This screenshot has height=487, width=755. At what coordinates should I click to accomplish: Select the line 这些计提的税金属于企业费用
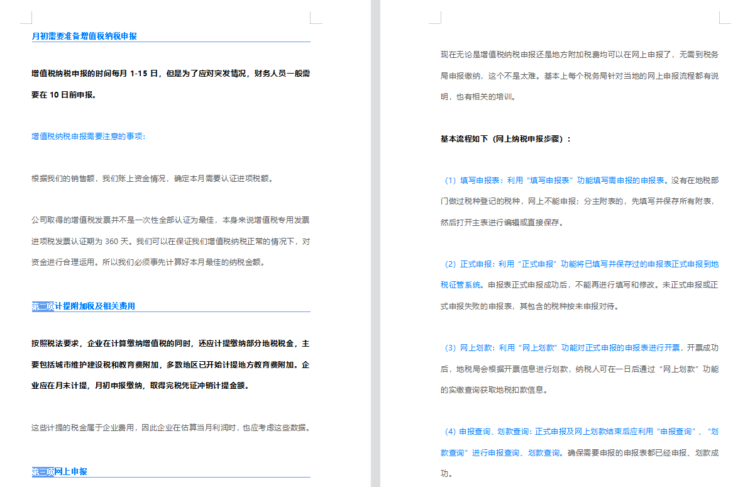pos(170,428)
